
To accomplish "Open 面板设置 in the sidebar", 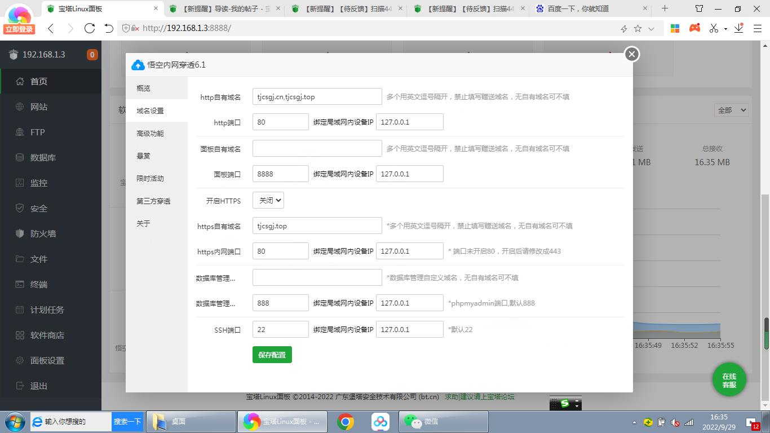I will pyautogui.click(x=51, y=360).
